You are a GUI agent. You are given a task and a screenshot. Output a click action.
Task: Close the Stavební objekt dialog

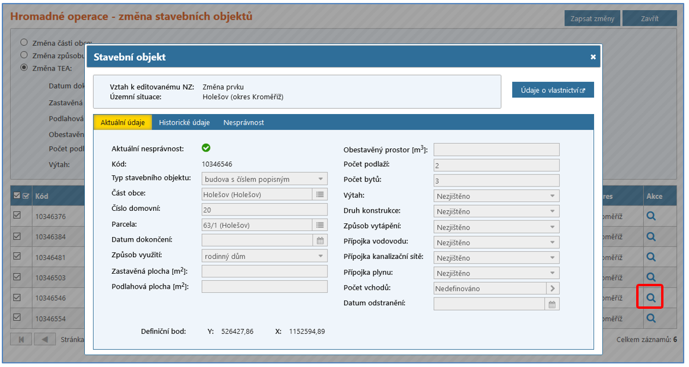tap(593, 57)
